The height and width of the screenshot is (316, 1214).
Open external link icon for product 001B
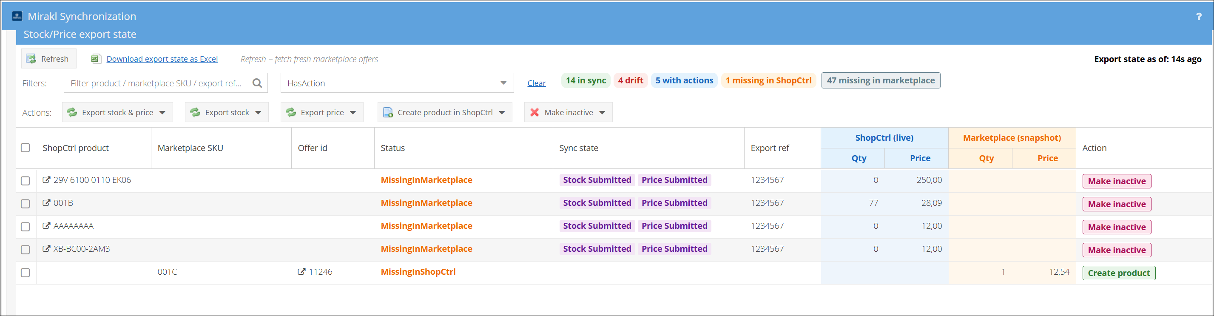click(46, 203)
